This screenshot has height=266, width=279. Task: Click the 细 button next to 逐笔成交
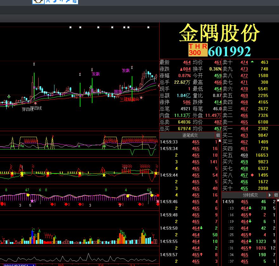[218, 136]
